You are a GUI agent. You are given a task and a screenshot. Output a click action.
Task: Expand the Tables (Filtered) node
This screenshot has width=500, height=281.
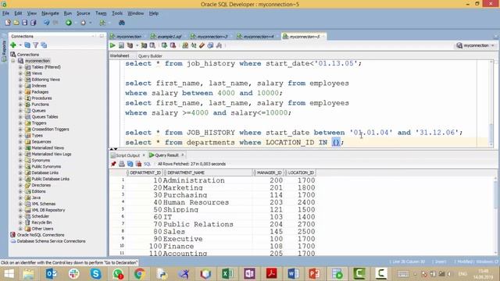20,67
